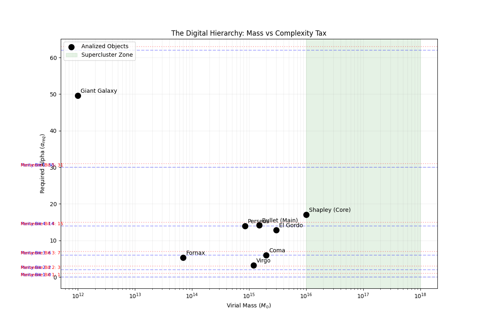Click the 10^18 x-axis tick label
The width and height of the screenshot is (486, 324).
420,296
